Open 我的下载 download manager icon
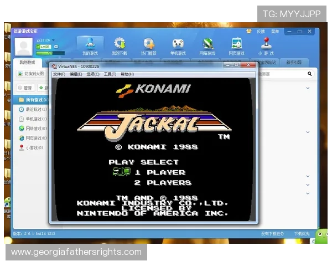 point(120,46)
